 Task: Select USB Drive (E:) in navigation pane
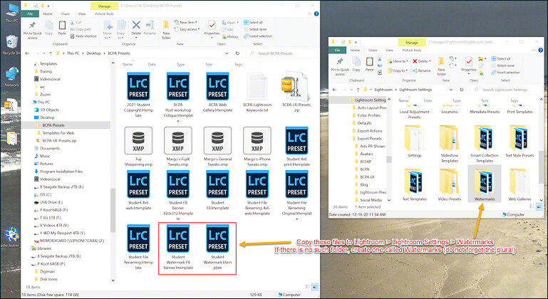(x=48, y=202)
